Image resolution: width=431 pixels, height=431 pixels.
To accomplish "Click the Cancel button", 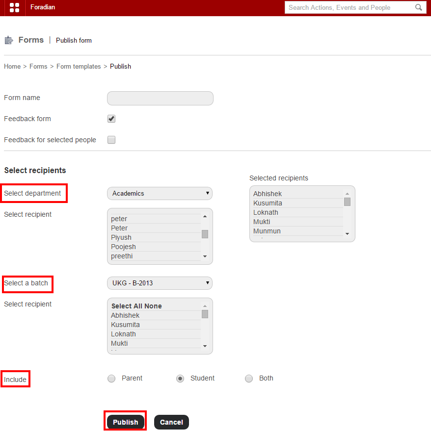I will click(x=171, y=422).
